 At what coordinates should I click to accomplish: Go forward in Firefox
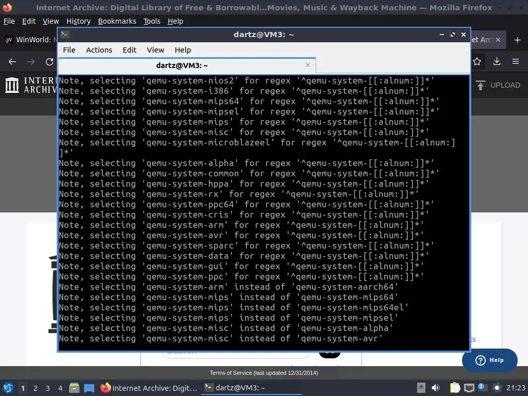pyautogui.click(x=31, y=62)
